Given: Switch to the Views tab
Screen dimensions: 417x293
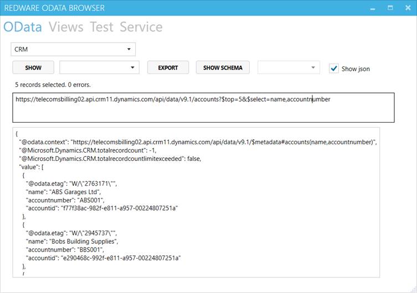Looking at the screenshot, I should click(x=66, y=27).
